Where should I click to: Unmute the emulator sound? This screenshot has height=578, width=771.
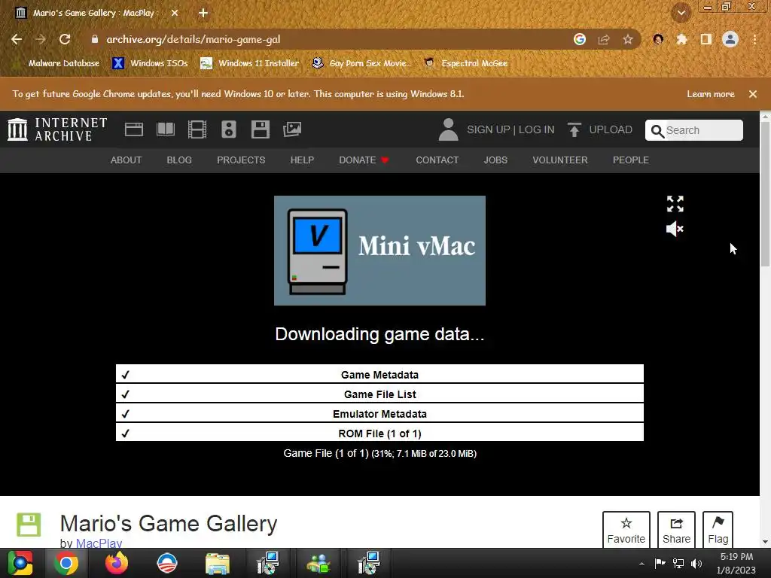pos(675,229)
